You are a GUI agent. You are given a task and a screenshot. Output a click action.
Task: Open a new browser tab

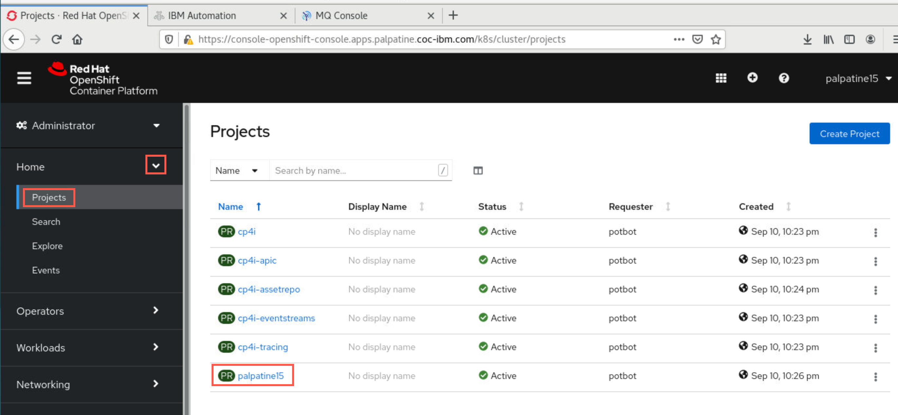pyautogui.click(x=453, y=15)
